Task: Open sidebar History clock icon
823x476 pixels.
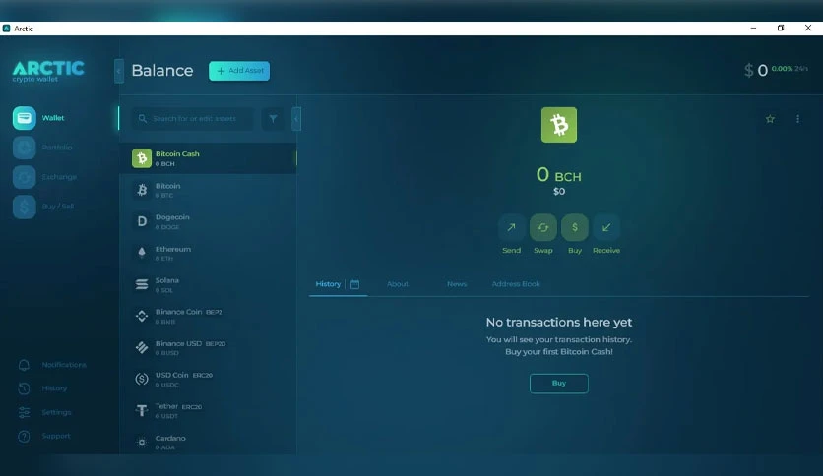Action: [25, 388]
